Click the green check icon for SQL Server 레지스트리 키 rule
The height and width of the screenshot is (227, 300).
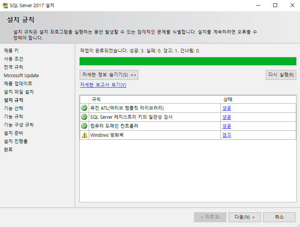[x=84, y=117]
